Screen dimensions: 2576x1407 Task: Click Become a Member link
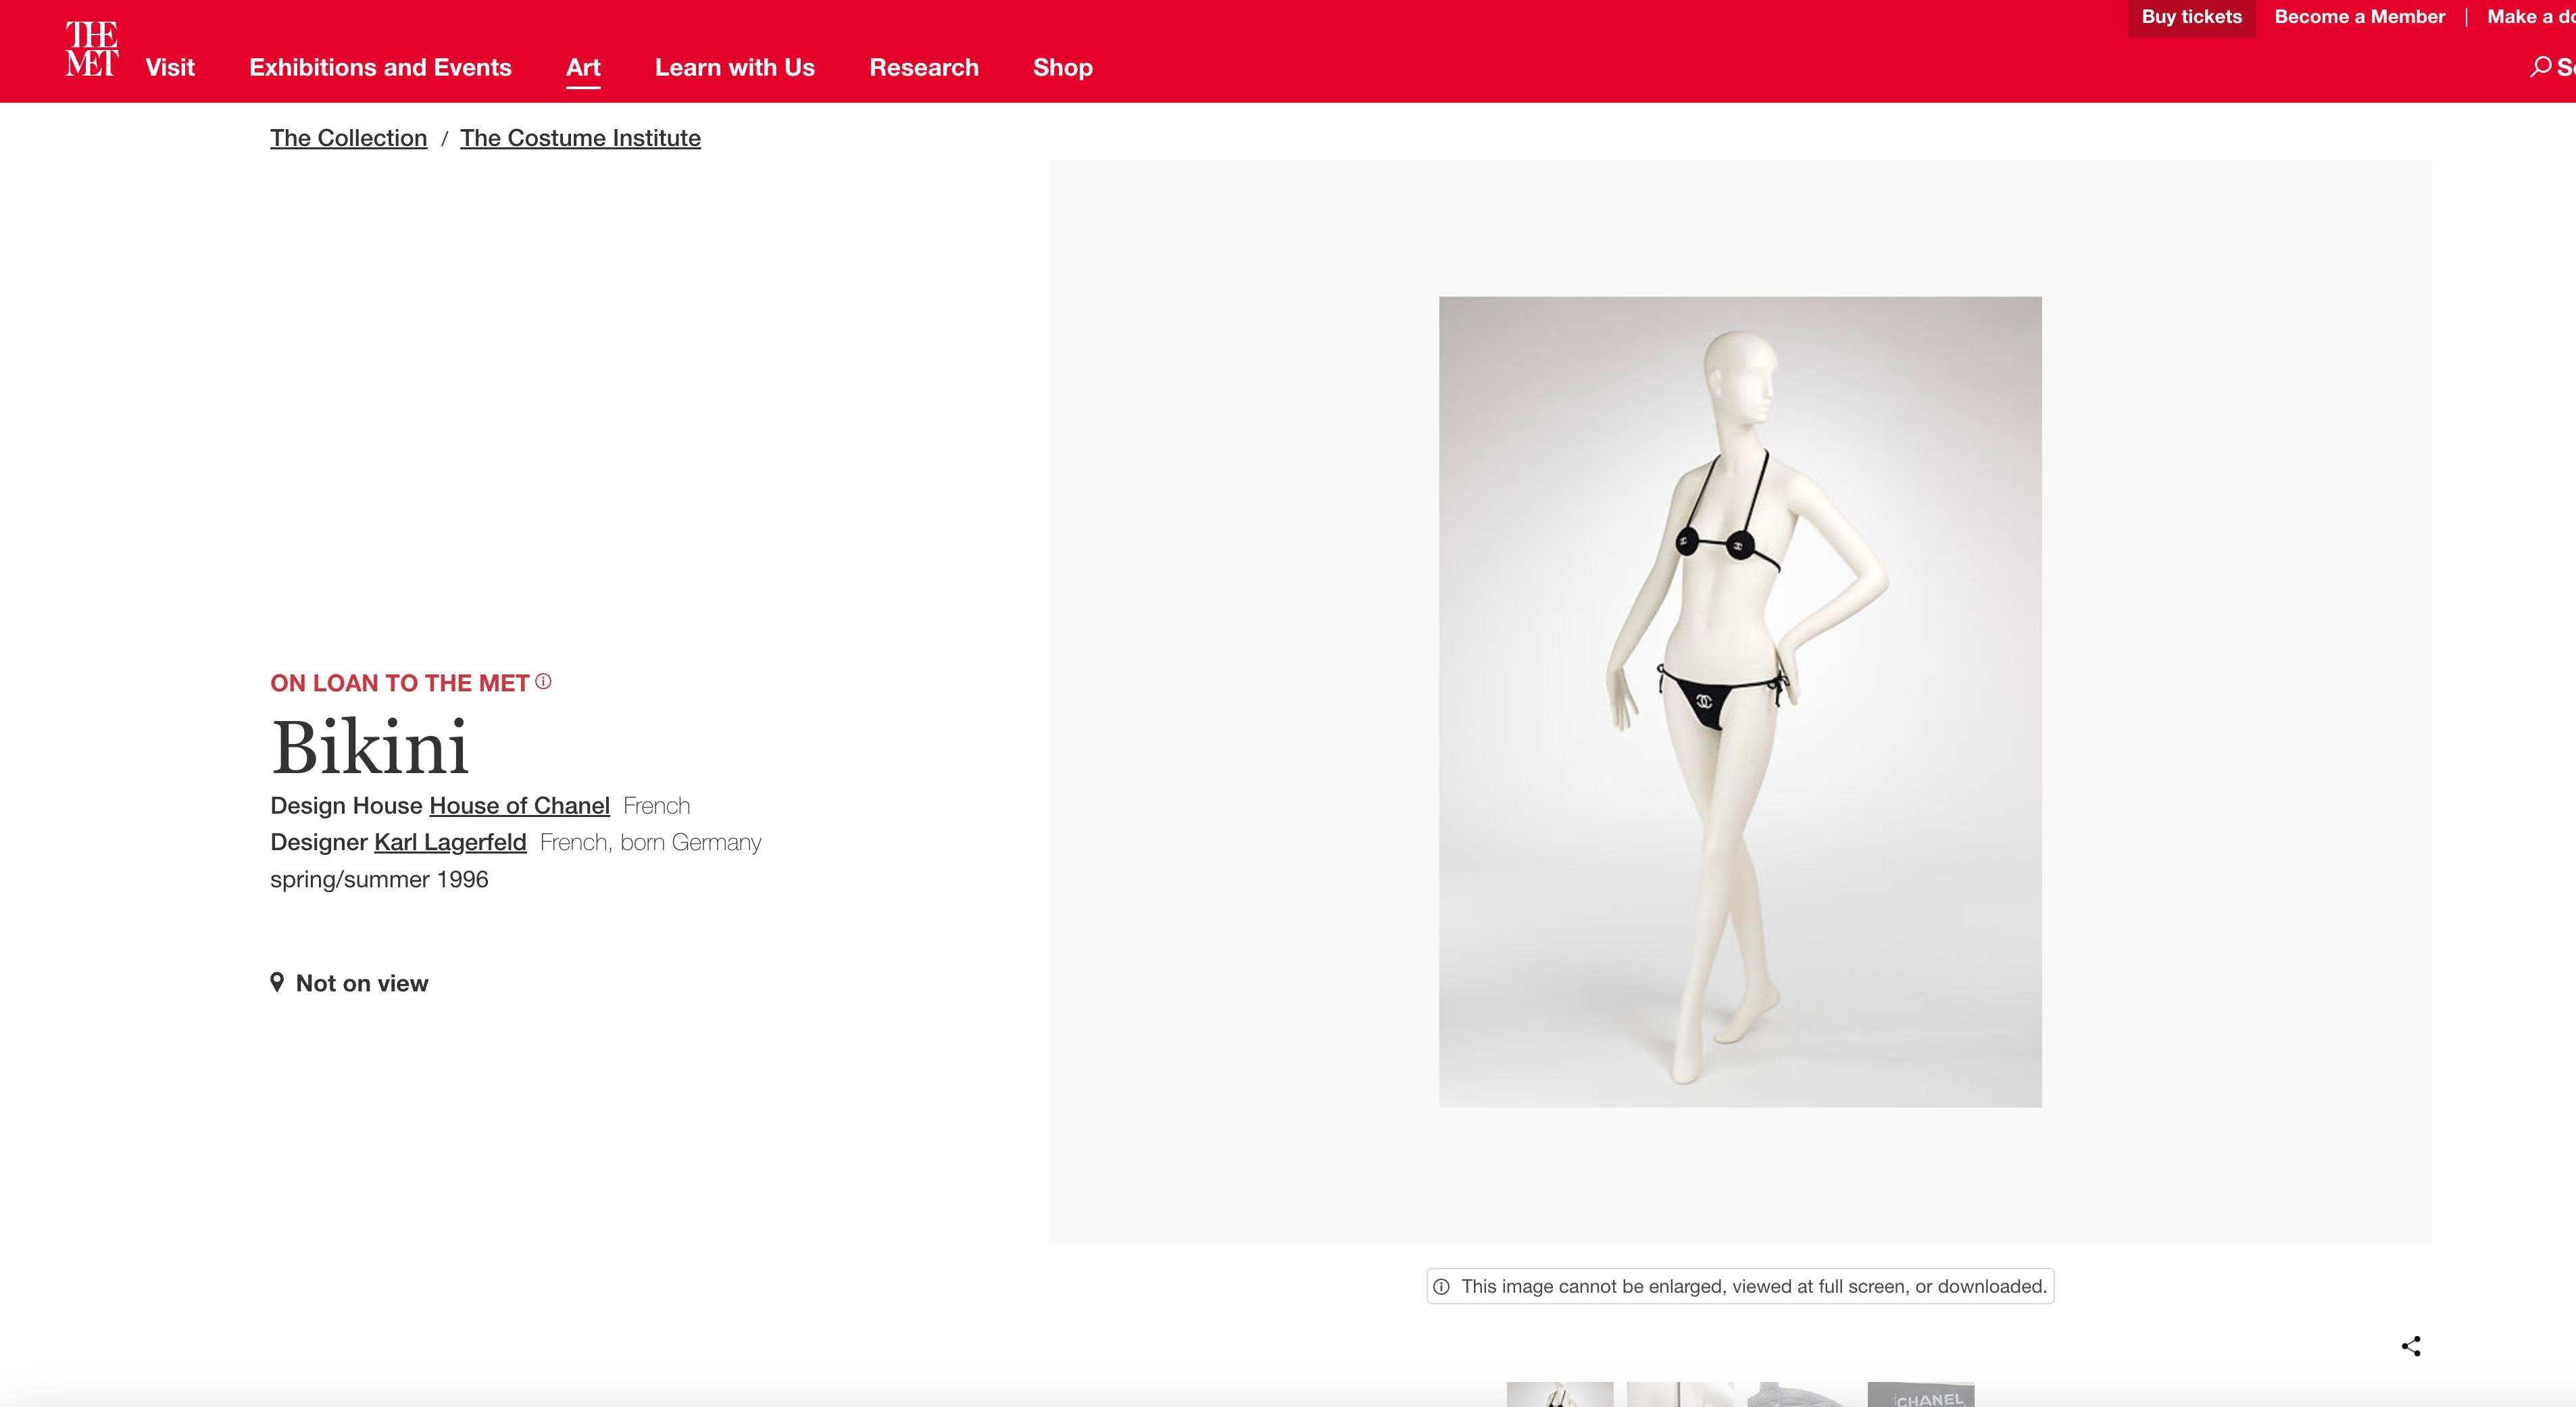[x=2360, y=17]
